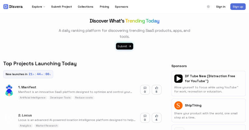
Task: Go to Collections in navigation
Action: pyautogui.click(x=85, y=6)
